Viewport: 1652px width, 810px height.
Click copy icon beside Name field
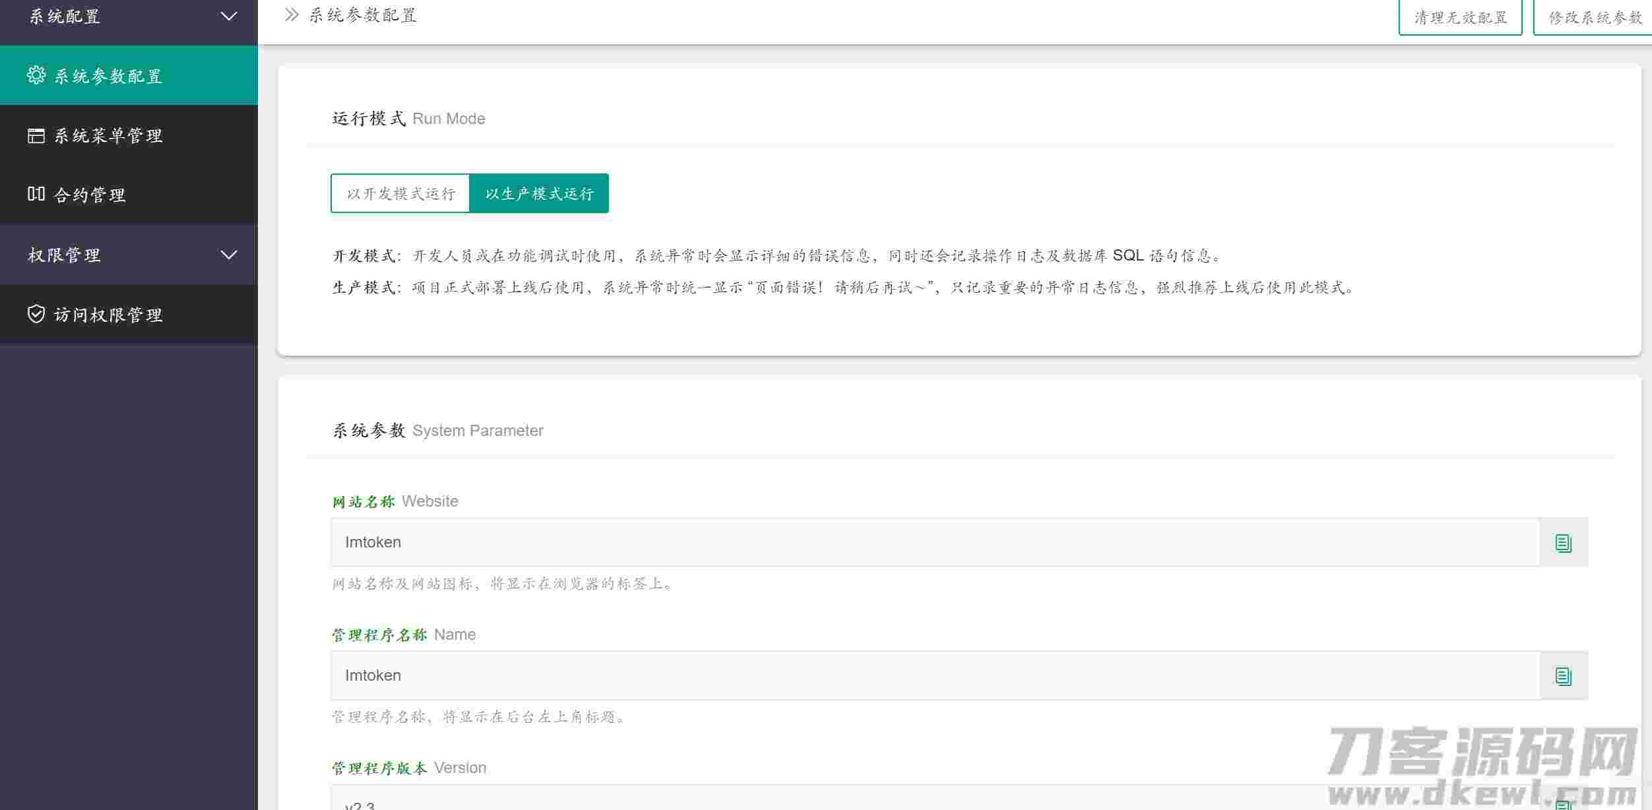tap(1563, 676)
